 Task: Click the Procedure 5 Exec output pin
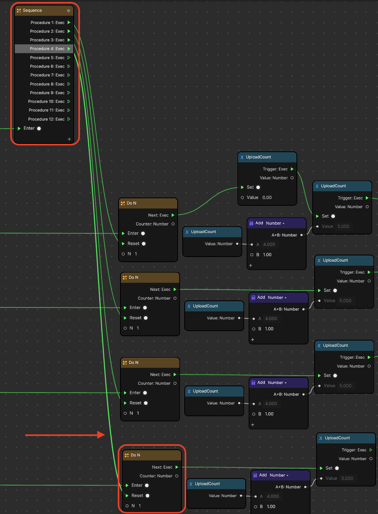[69, 58]
